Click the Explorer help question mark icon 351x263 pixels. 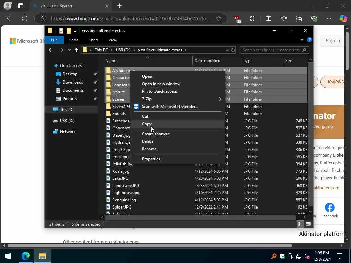(x=310, y=40)
